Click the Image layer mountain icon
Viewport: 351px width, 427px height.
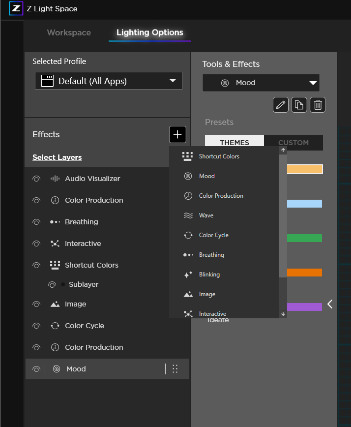click(55, 304)
